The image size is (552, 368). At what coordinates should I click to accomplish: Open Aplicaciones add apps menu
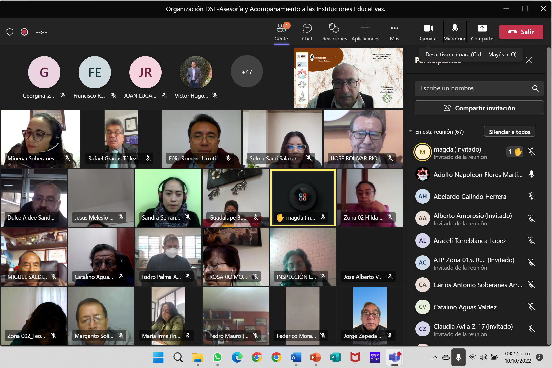pos(365,32)
